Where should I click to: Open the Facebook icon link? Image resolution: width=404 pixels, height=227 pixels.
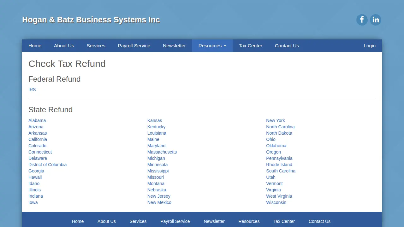pyautogui.click(x=362, y=20)
